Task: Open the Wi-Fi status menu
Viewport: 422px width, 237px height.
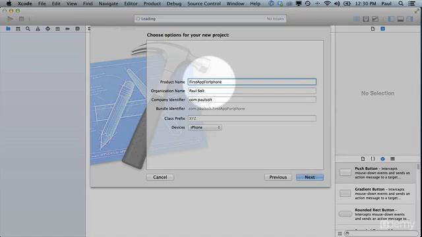Action: pyautogui.click(x=327, y=3)
